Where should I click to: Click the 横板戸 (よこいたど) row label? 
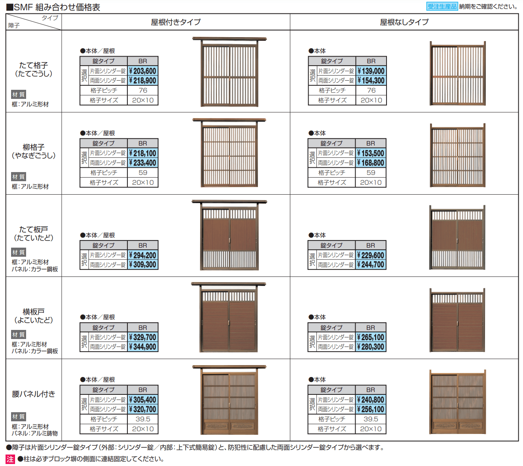pos(34,316)
